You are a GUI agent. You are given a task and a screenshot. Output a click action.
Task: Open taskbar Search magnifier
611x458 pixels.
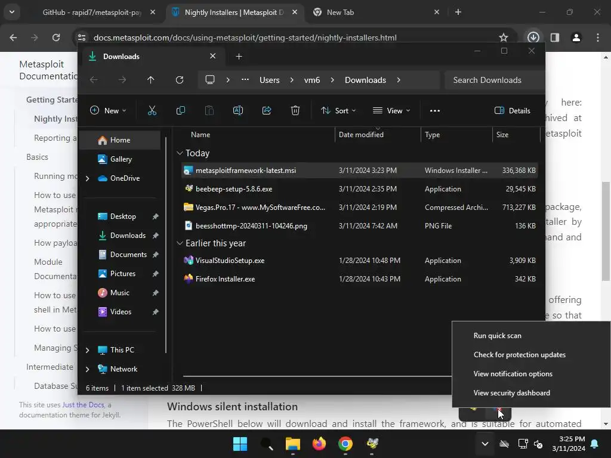(x=267, y=444)
